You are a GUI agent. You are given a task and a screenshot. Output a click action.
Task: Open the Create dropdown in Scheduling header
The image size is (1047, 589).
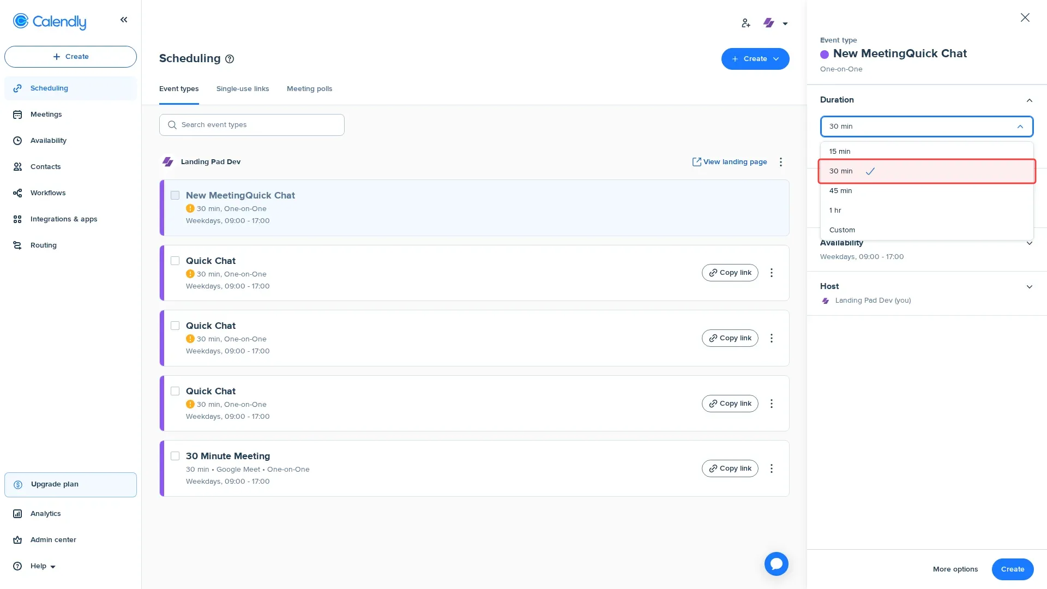pyautogui.click(x=755, y=58)
